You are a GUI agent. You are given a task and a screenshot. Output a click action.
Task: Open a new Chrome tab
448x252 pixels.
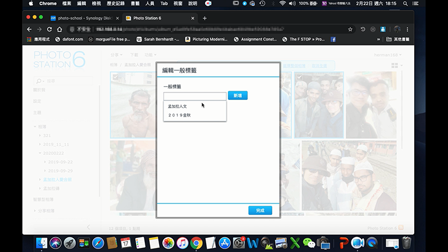[204, 18]
